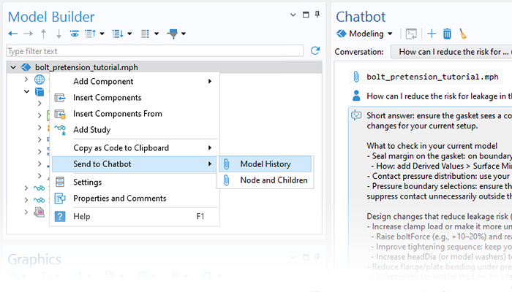
Task: Click the chatbot response bubble icon
Action: [356, 115]
